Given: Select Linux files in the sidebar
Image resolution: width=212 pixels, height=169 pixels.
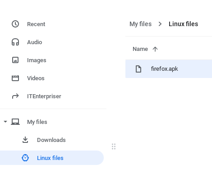Looking at the screenshot, I should (52, 158).
